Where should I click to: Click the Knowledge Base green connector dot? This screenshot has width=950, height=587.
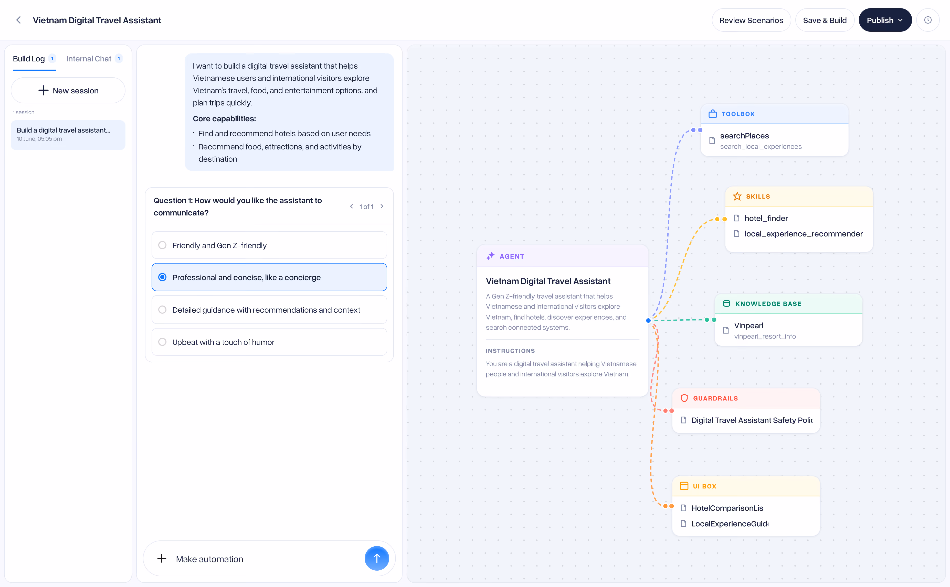pos(714,320)
